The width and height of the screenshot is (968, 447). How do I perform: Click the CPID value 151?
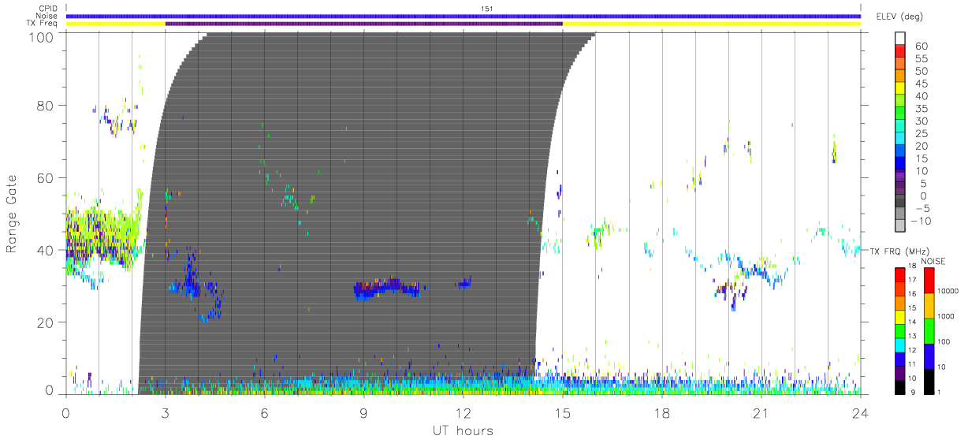tap(486, 9)
